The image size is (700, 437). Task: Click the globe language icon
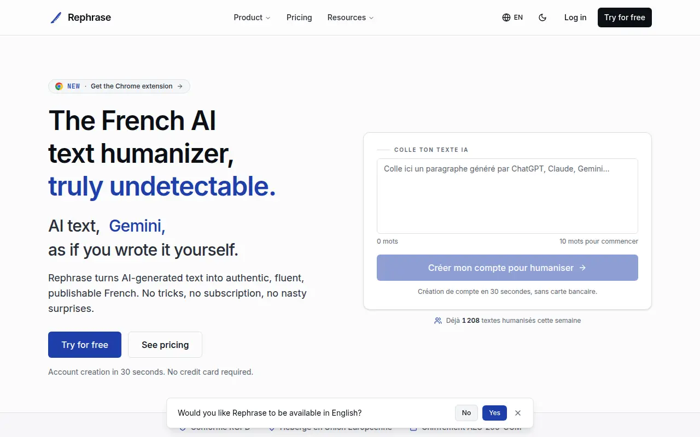click(x=506, y=17)
